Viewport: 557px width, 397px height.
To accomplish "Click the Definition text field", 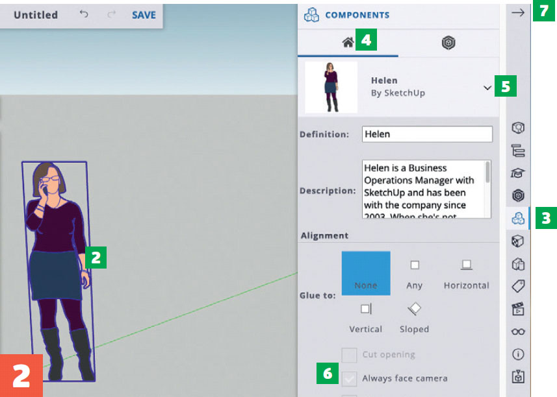I will (x=426, y=134).
